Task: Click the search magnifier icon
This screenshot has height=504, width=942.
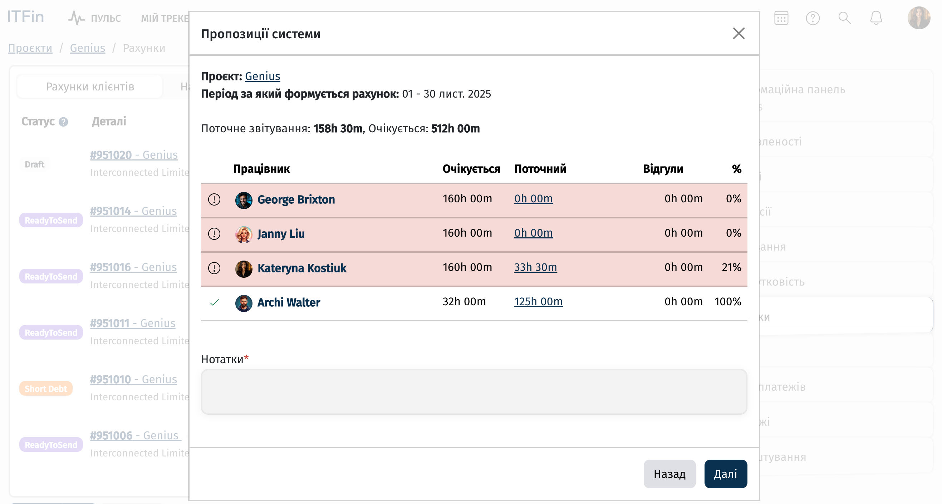Action: click(x=844, y=18)
